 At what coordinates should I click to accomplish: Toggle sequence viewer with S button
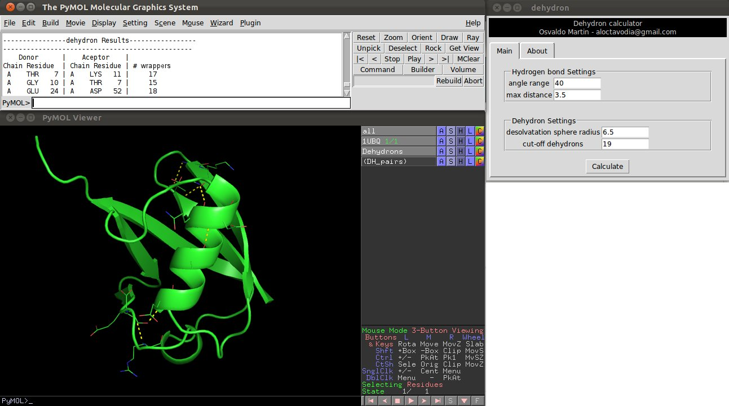click(x=450, y=401)
